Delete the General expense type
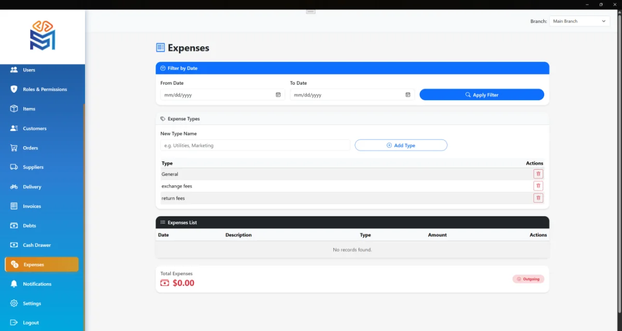622x331 pixels. pos(538,174)
